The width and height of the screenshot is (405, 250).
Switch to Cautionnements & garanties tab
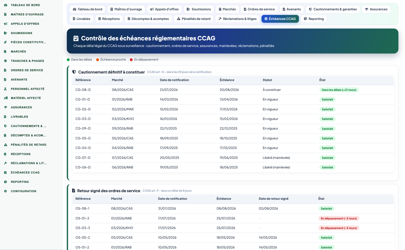(x=333, y=9)
